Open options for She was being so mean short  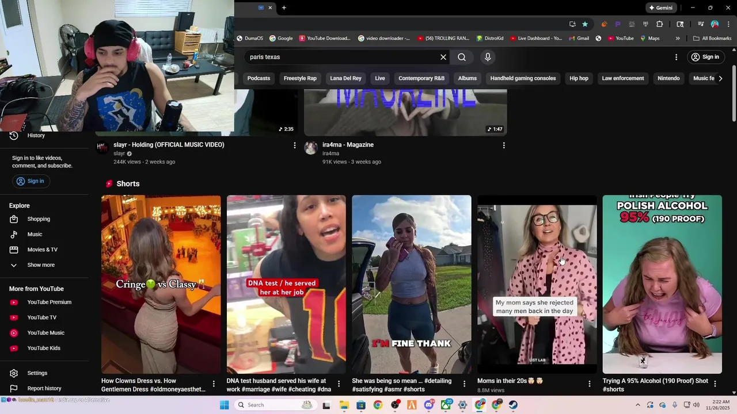[x=464, y=384]
